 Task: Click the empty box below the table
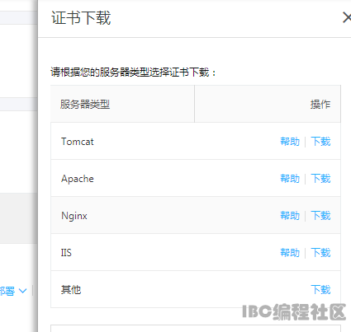point(196,329)
